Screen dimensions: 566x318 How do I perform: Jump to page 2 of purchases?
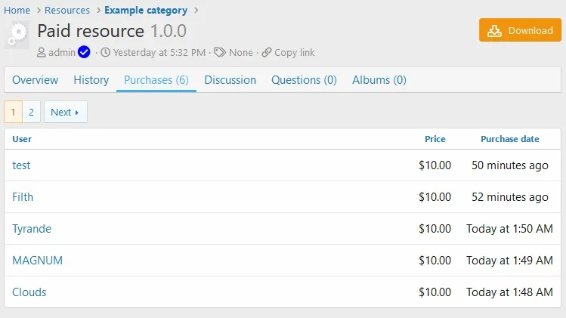tap(31, 112)
